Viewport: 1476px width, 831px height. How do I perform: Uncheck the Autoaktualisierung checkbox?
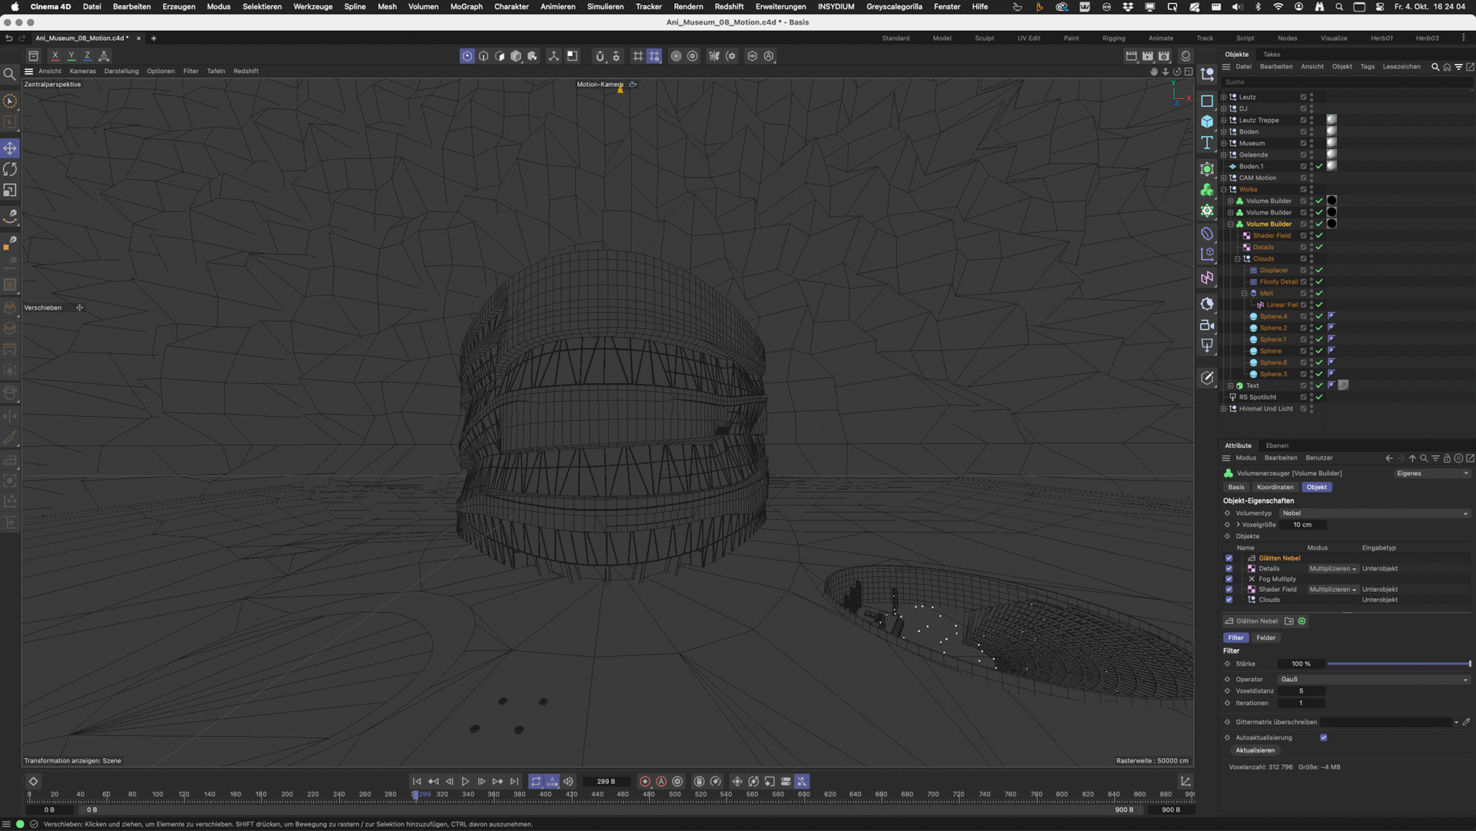(1324, 737)
